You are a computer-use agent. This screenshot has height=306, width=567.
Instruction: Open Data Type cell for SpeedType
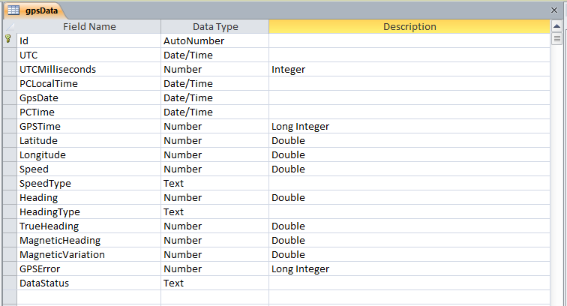coord(215,183)
